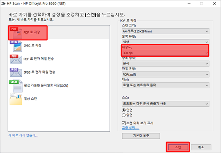Click the 새 바로 가기 만들기 link
Image resolution: width=221 pixels, height=153 pixels.
24,135
